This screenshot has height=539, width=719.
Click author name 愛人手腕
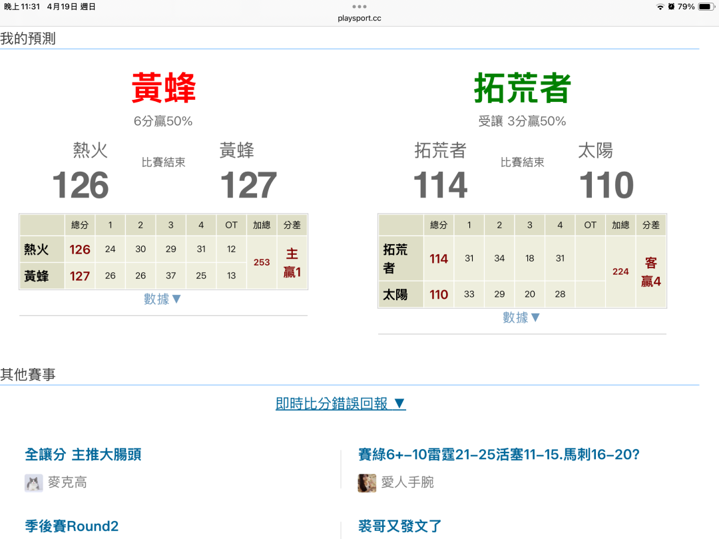coord(407,483)
